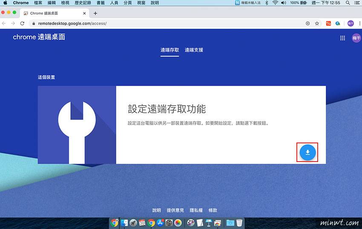Viewport: 362px width, 229px height.
Task: Open Calendar in the dock
Action: (x=142, y=223)
